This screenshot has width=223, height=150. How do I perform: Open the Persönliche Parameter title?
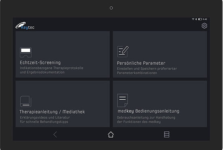point(141,63)
